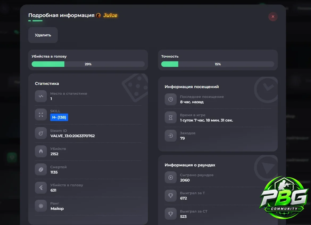Viewport: 311px width, 225px height.
Task: Click the Точность accuracy progress bar
Action: (x=218, y=64)
